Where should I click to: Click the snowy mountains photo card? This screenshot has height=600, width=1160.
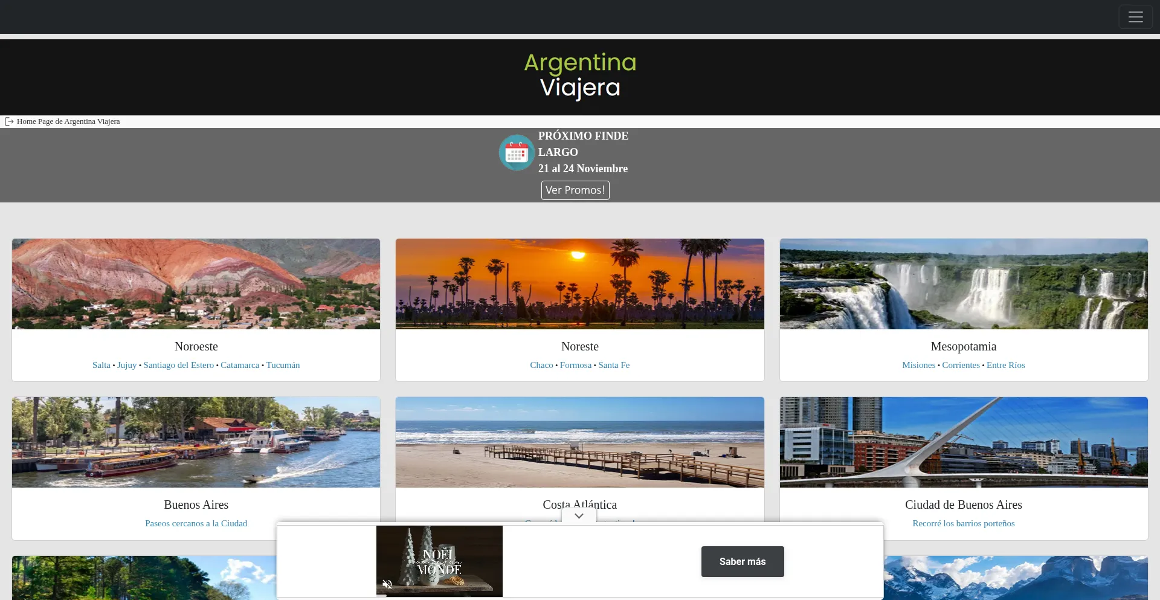[1016, 578]
